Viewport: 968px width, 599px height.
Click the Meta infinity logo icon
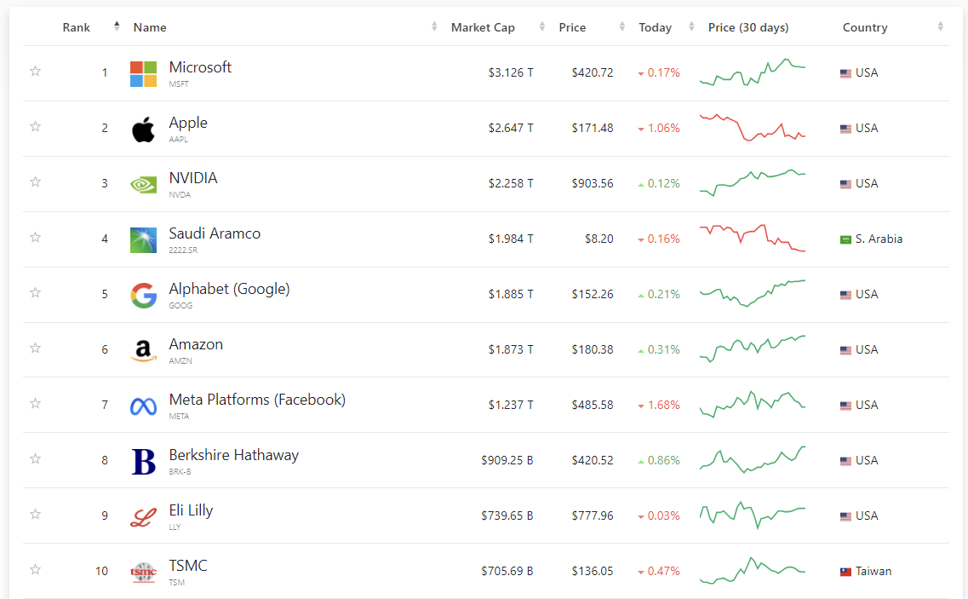pos(143,406)
